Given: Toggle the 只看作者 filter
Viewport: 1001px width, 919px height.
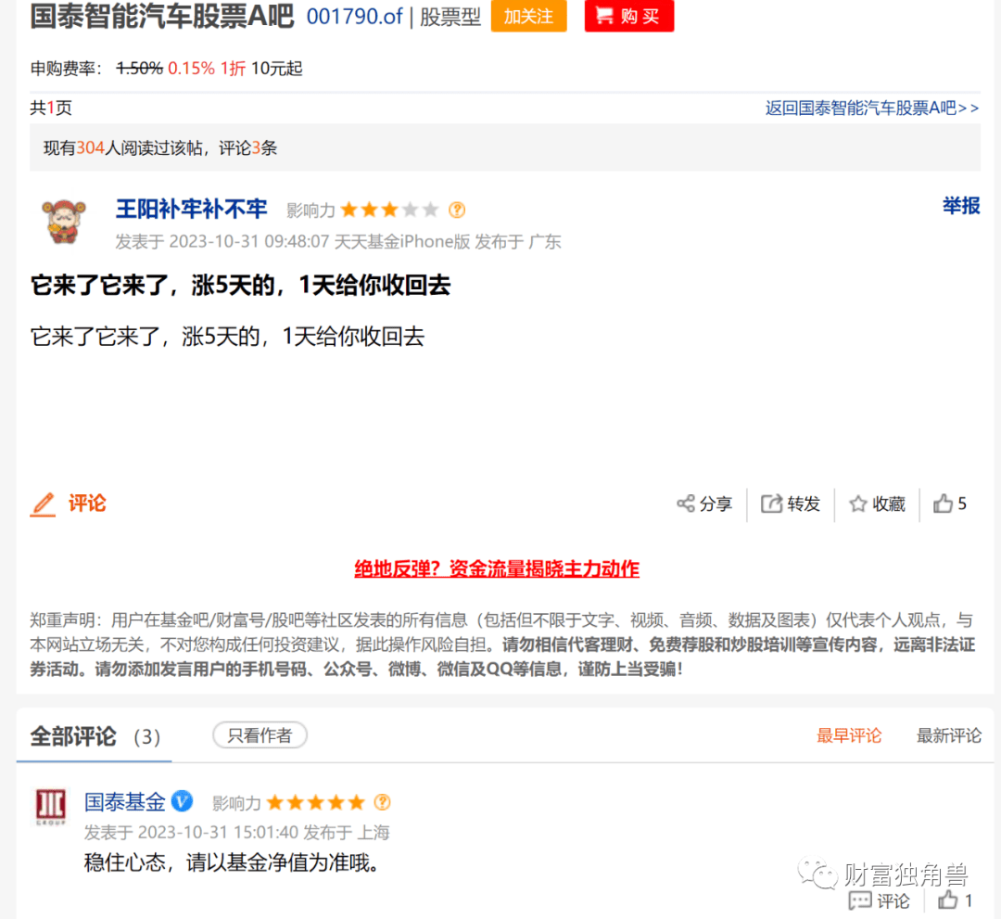Looking at the screenshot, I should coord(260,735).
